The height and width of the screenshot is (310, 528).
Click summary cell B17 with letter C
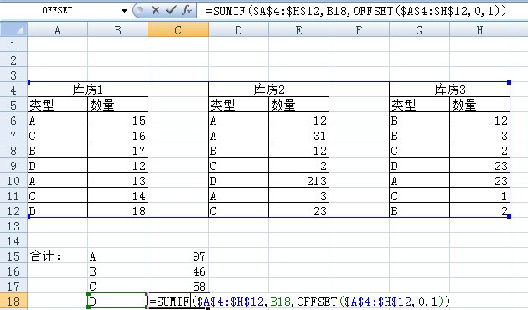(117, 286)
